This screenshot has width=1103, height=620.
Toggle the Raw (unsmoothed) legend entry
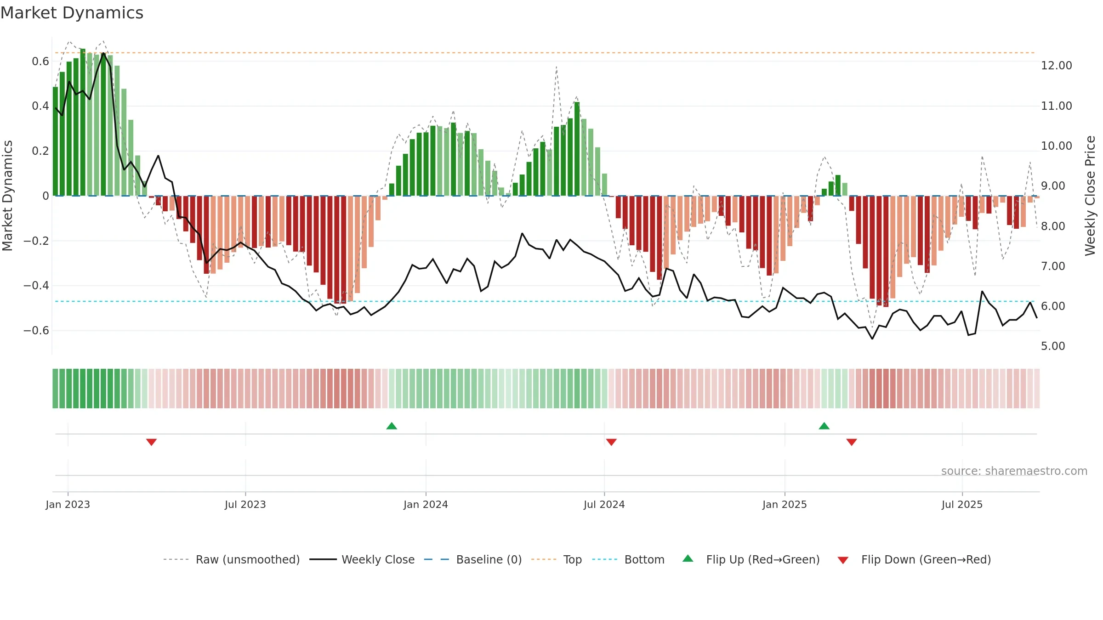point(232,560)
